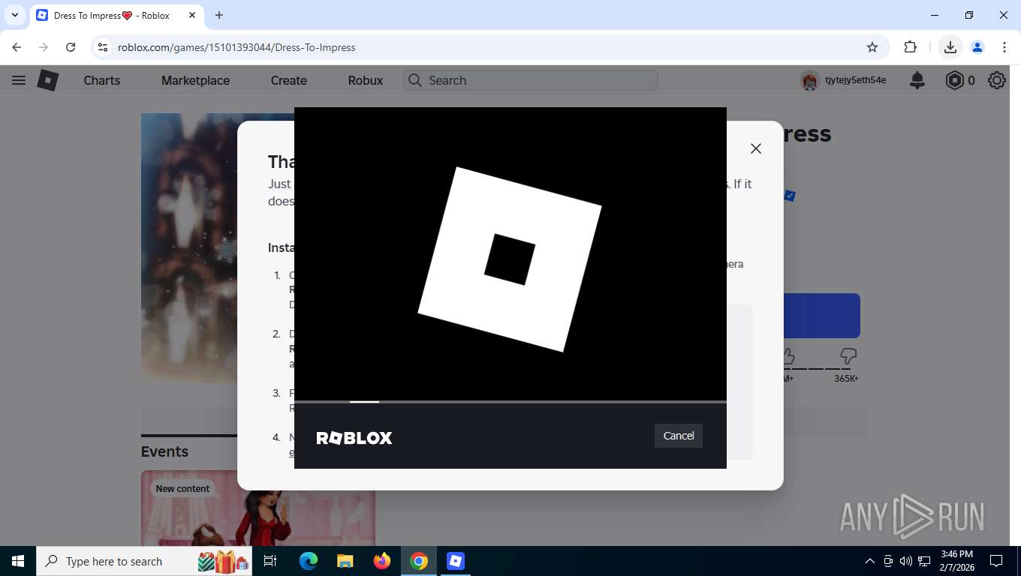Open the Charts page
Screen dimensions: 1021x576
click(102, 80)
